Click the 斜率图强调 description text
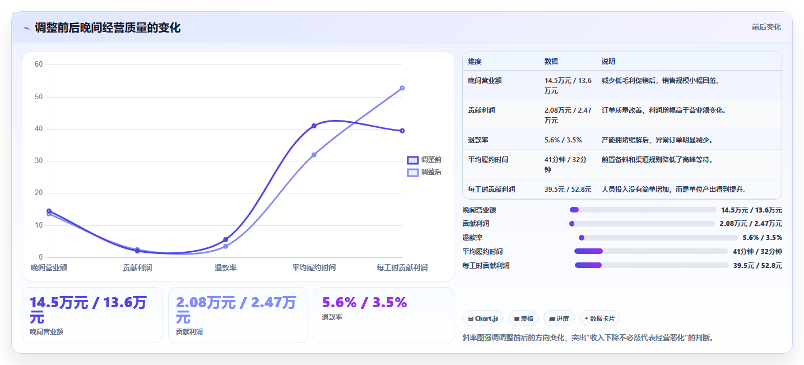 point(588,338)
